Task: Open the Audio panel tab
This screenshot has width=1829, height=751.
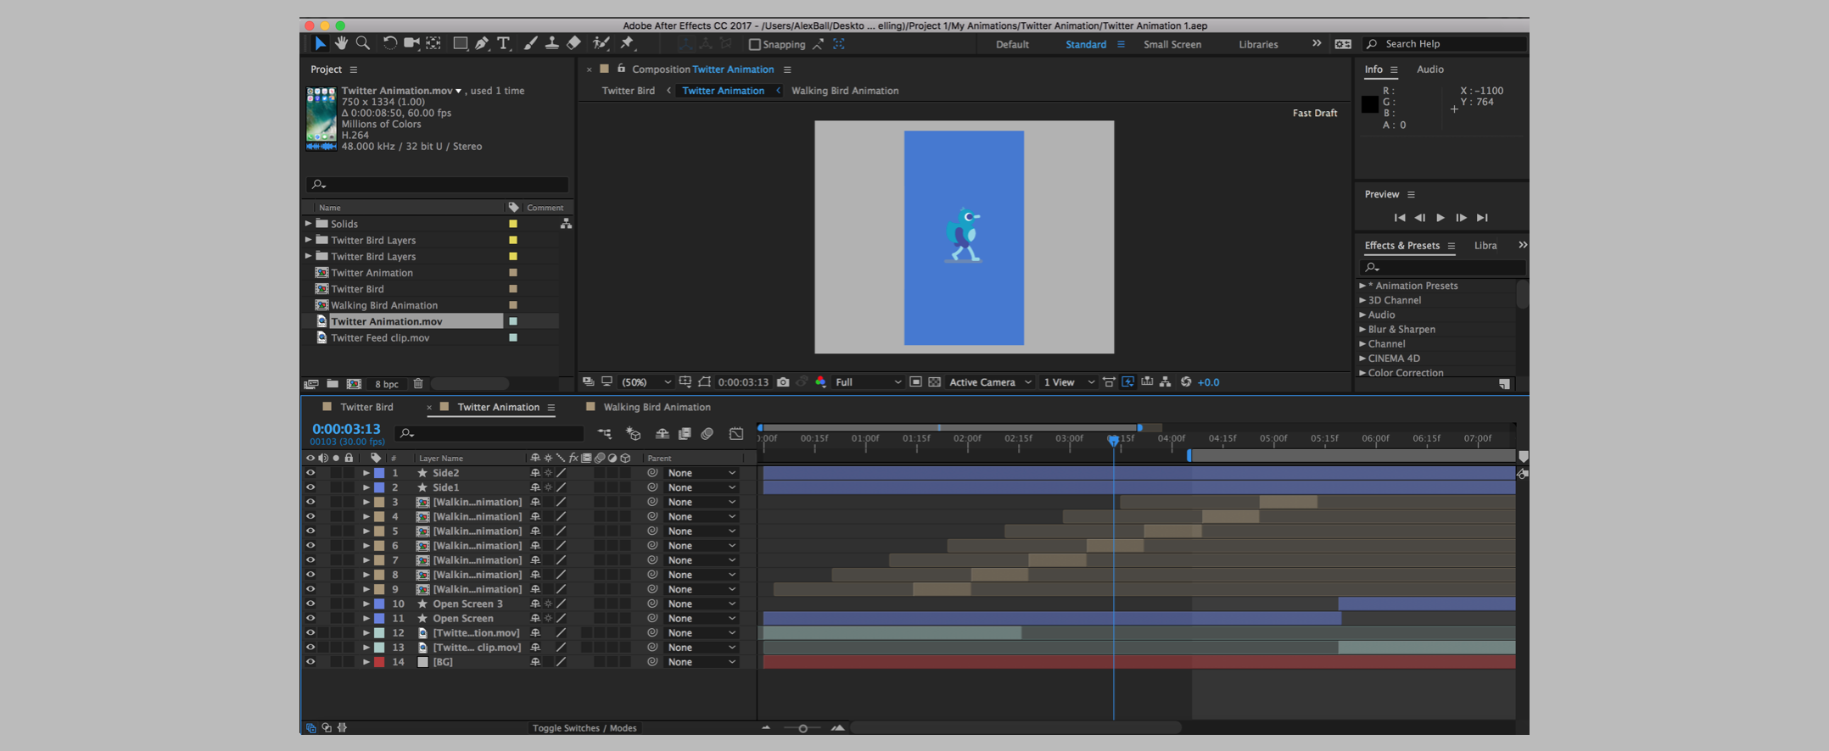Action: [x=1429, y=70]
